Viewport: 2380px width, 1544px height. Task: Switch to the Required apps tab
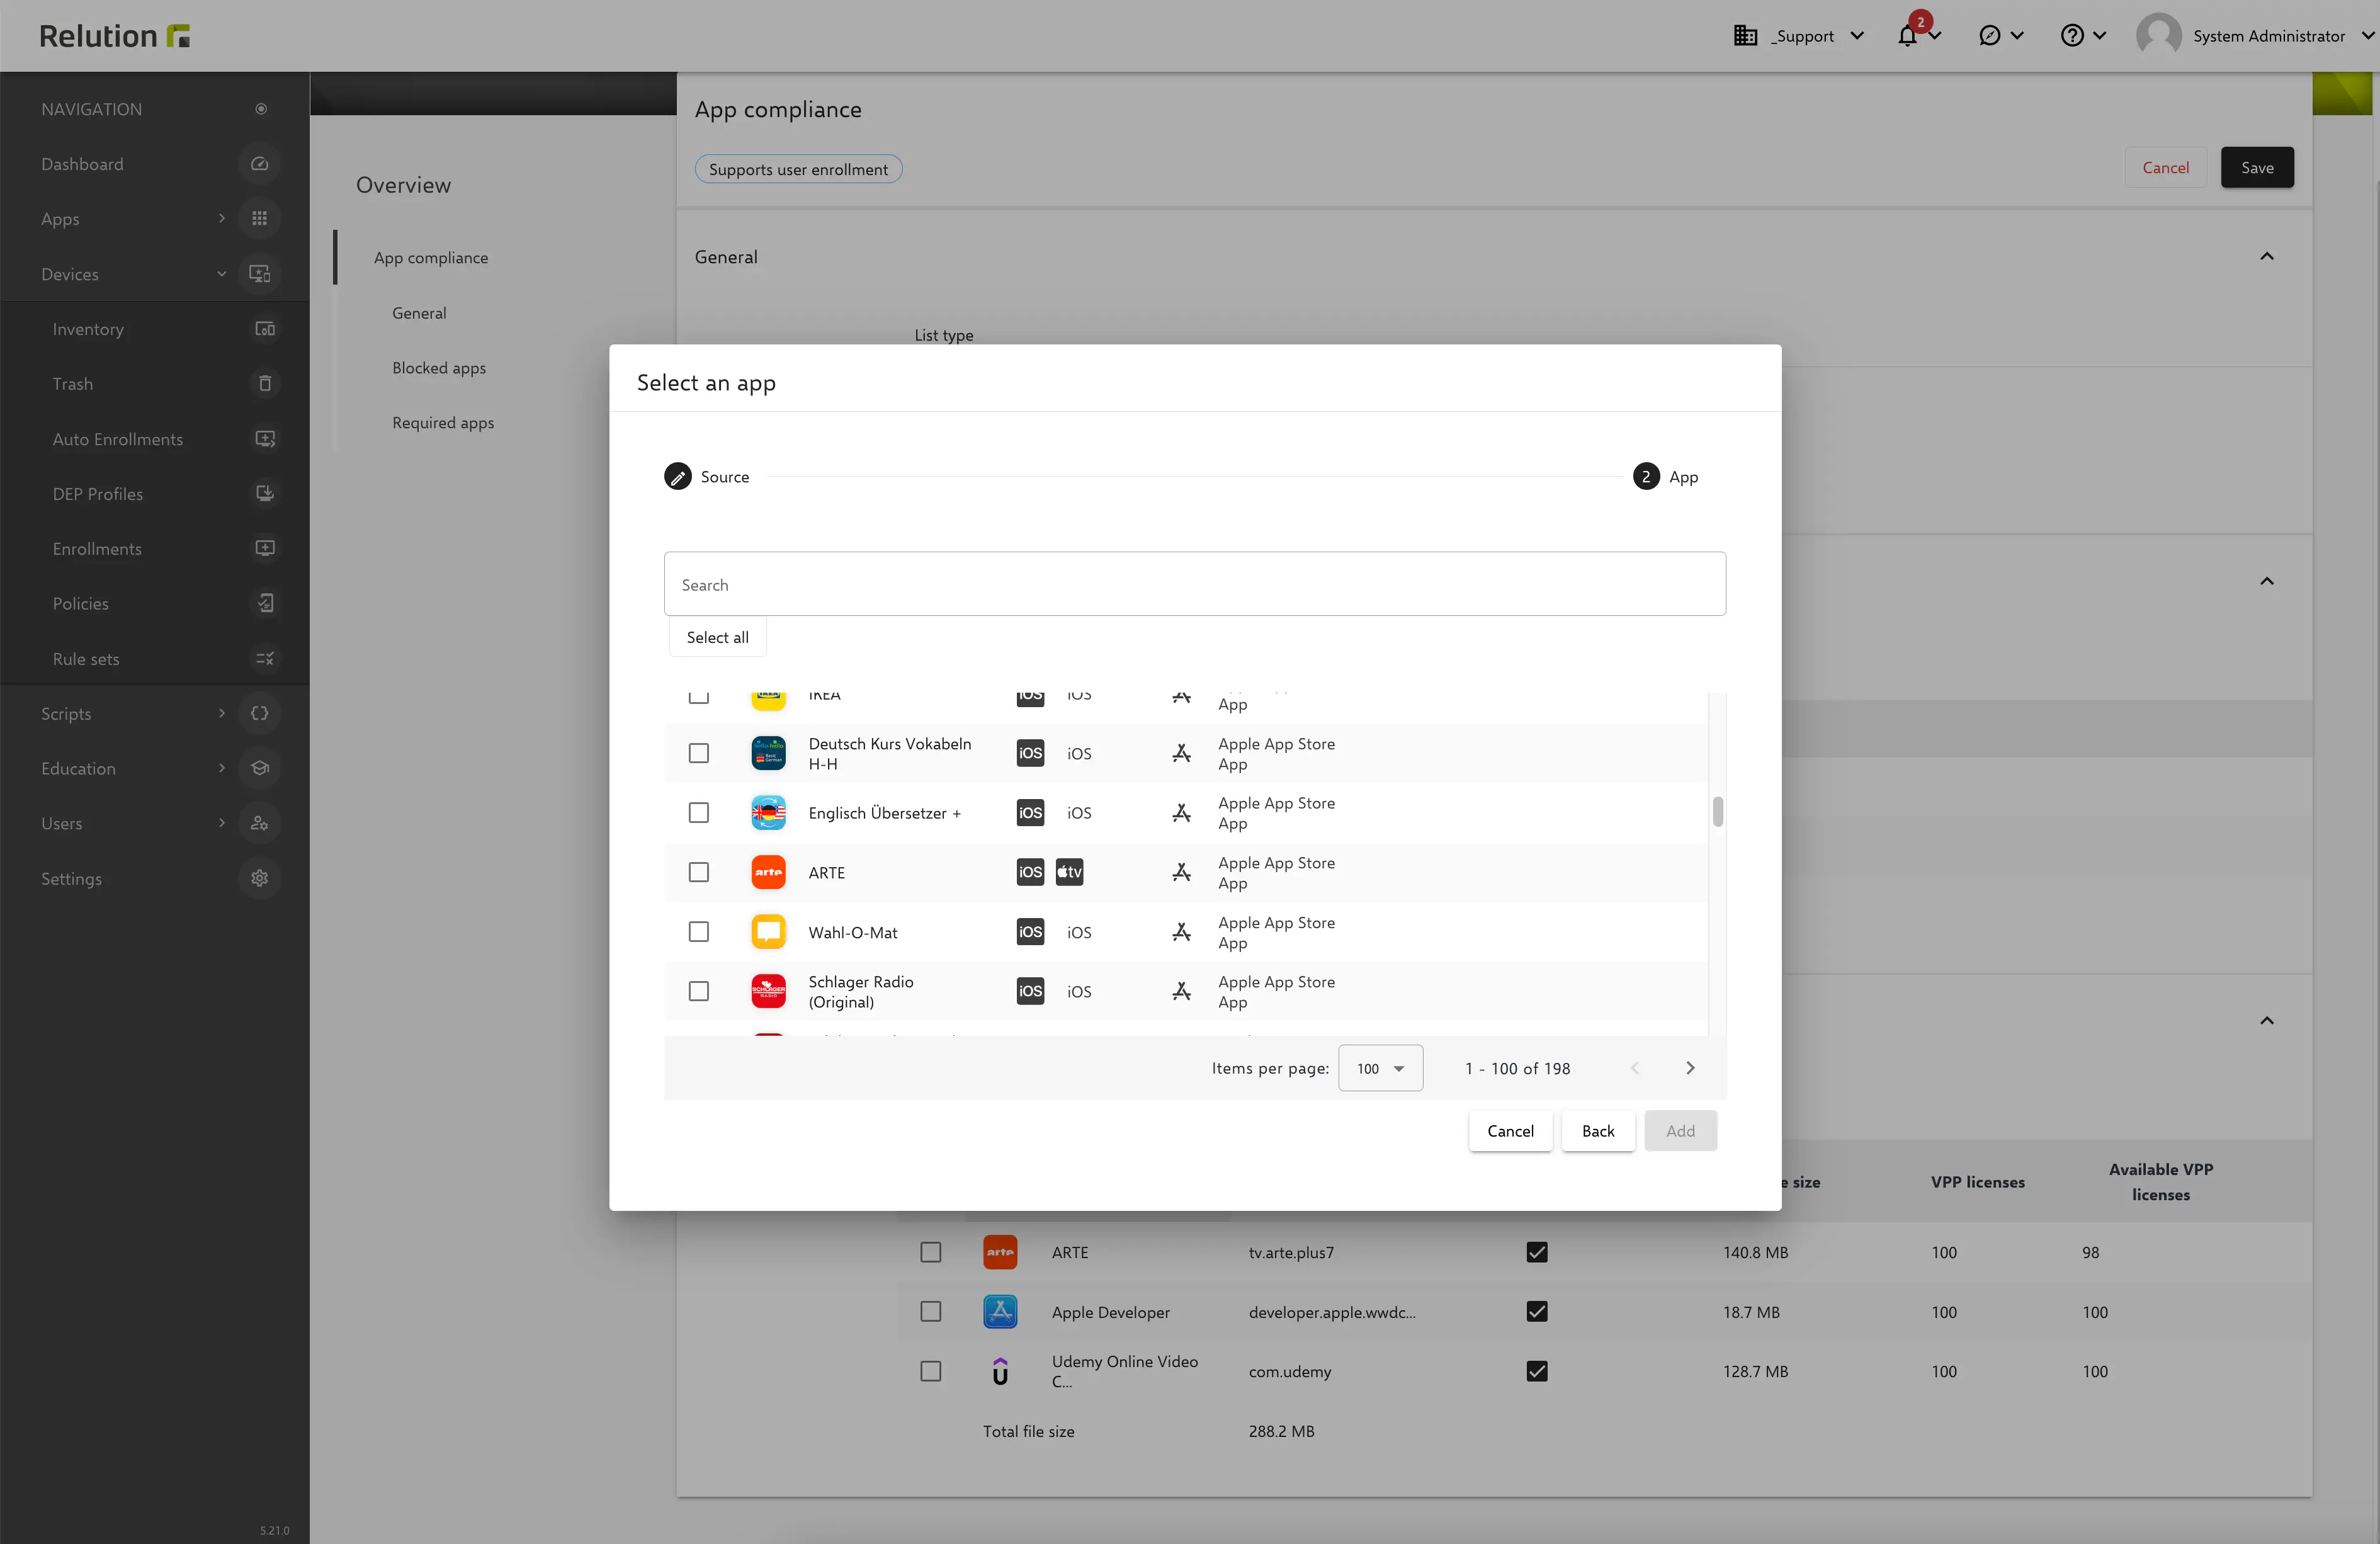443,422
